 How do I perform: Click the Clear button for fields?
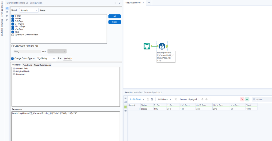point(114,22)
